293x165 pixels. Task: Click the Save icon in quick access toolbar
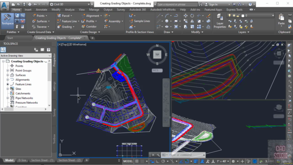24,4
